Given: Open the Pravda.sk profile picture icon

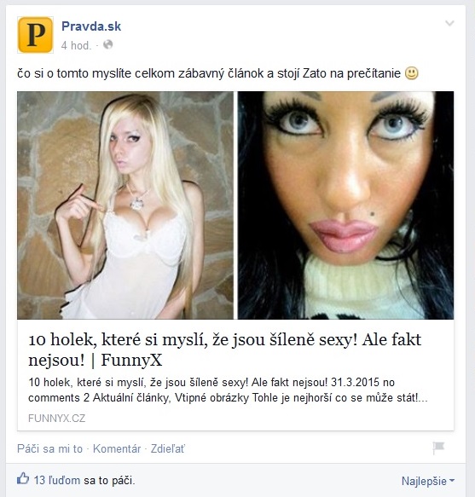Looking at the screenshot, I should point(35,35).
